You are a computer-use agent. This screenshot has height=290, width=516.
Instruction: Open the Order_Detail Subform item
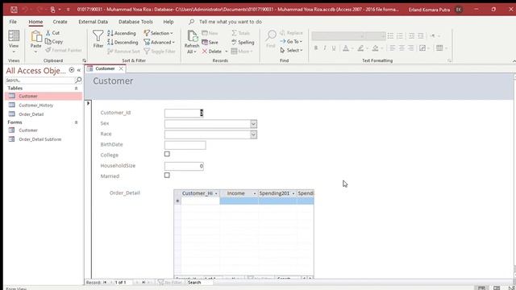point(44,139)
